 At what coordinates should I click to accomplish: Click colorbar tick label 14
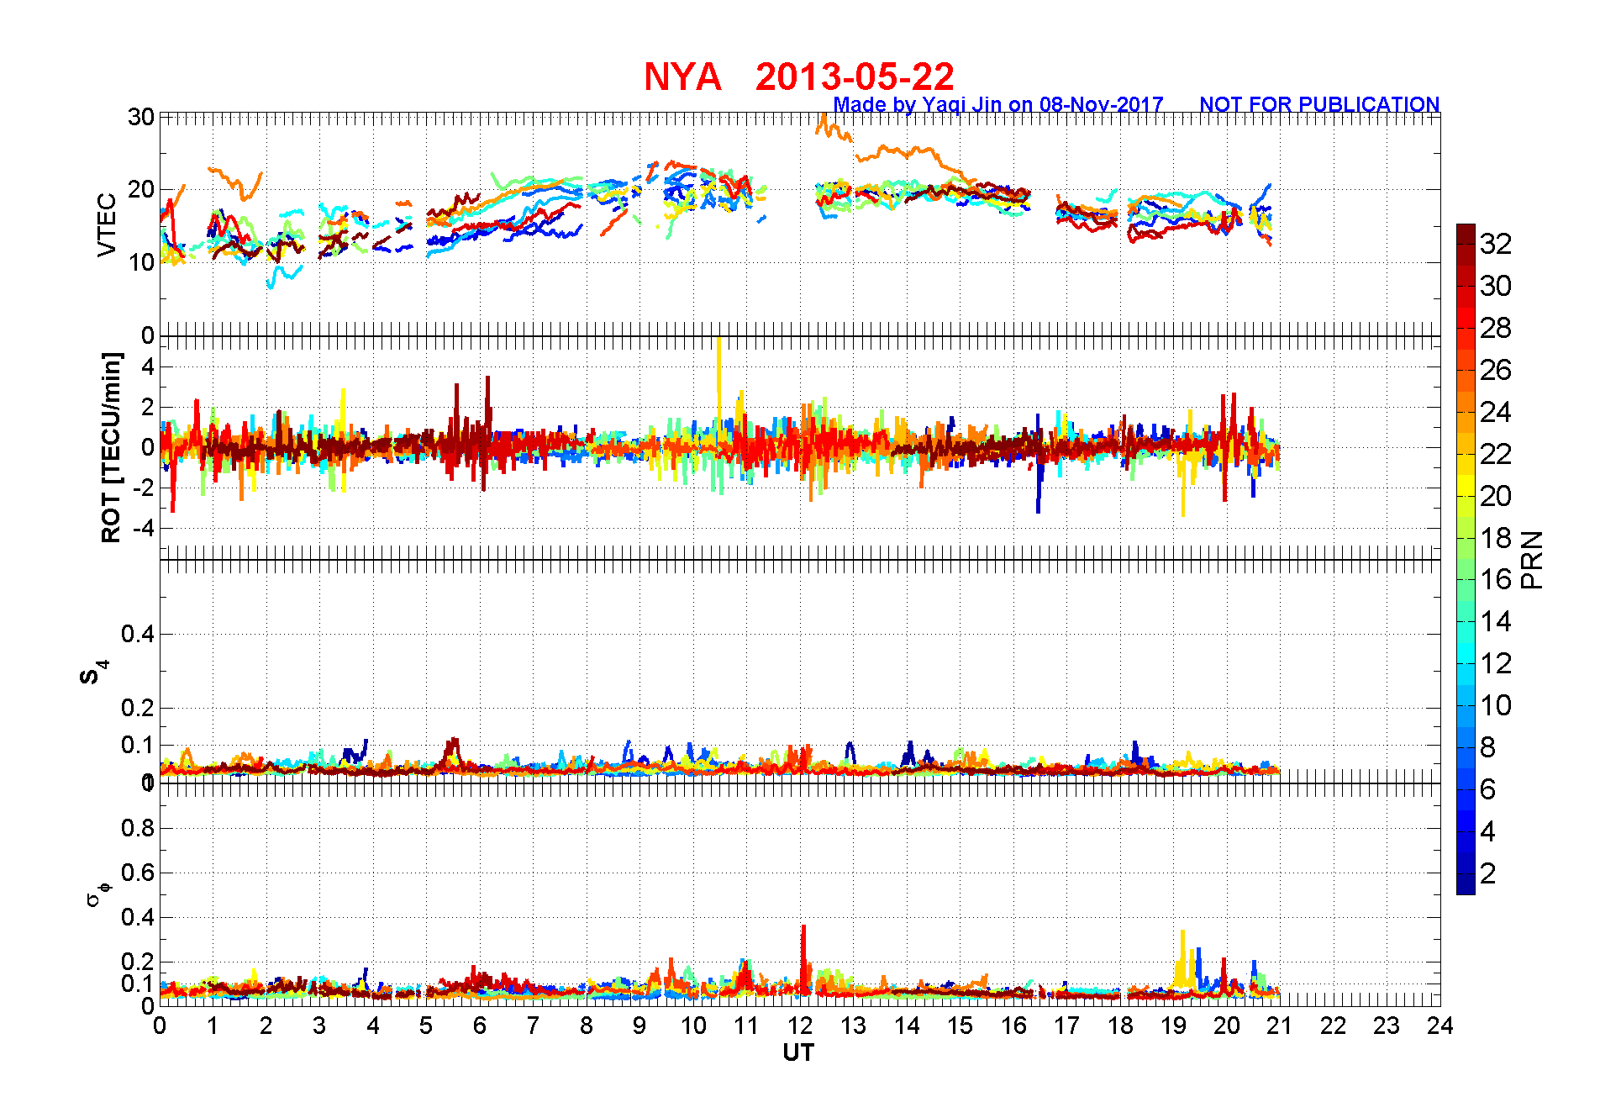point(1496,621)
